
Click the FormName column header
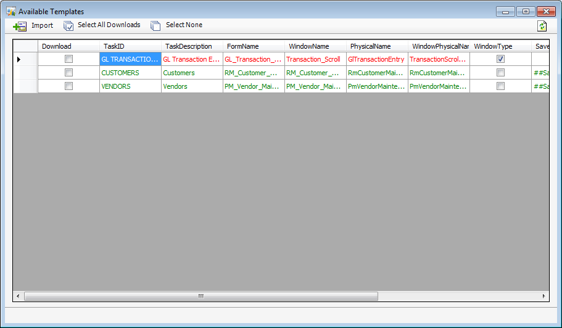[254, 46]
